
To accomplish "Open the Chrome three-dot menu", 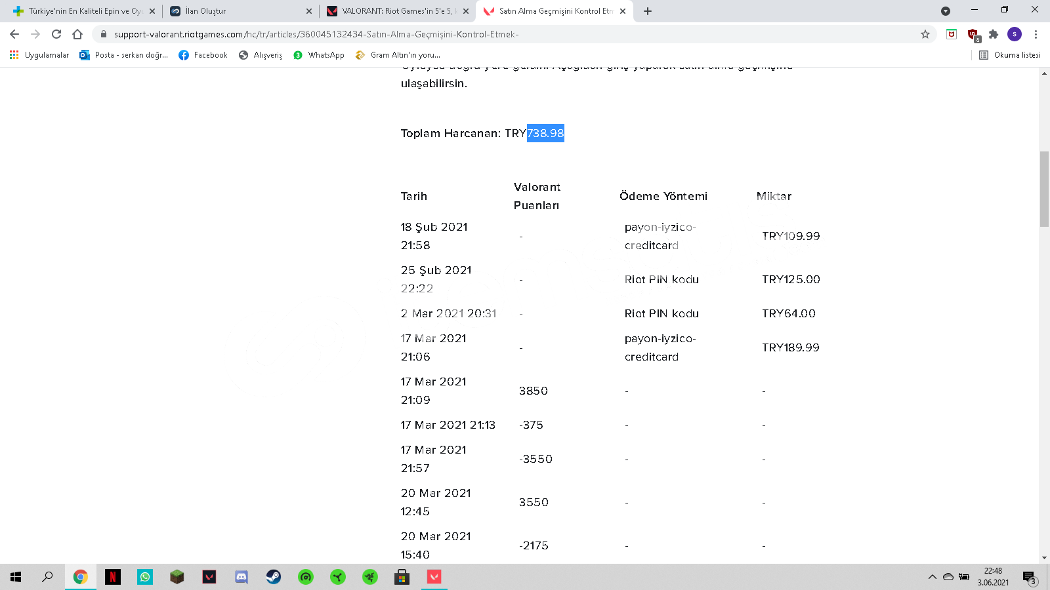I will (1036, 34).
